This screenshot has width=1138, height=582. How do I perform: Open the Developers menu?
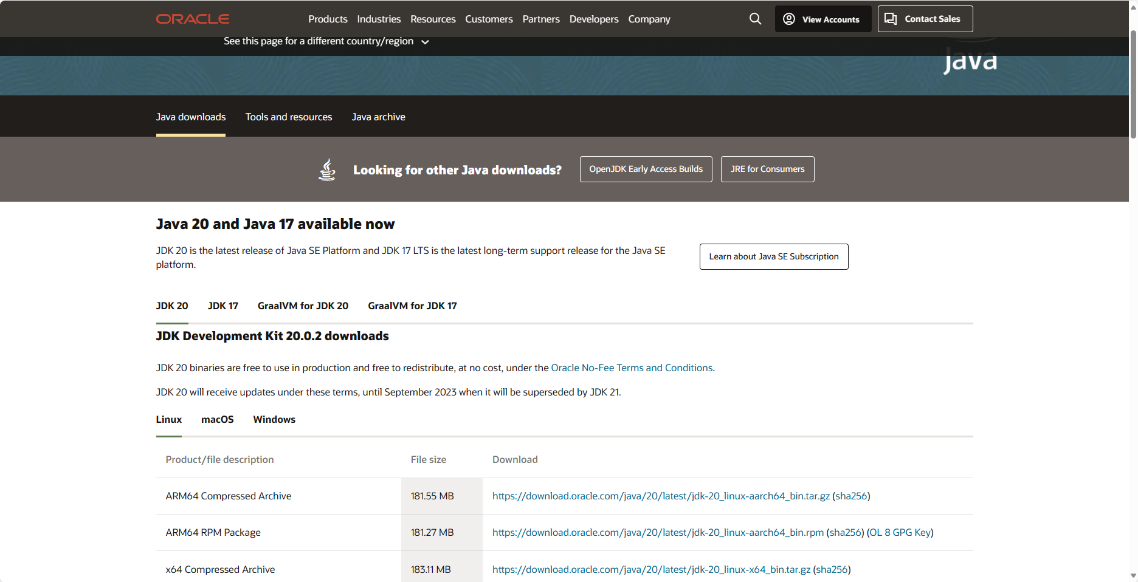(594, 19)
